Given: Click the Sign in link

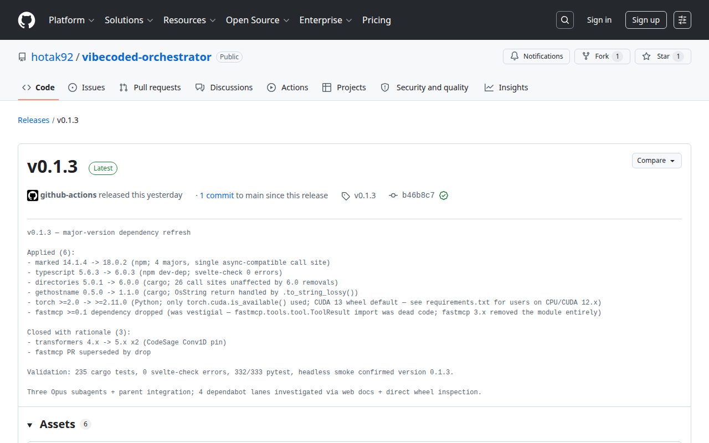Looking at the screenshot, I should click(599, 20).
